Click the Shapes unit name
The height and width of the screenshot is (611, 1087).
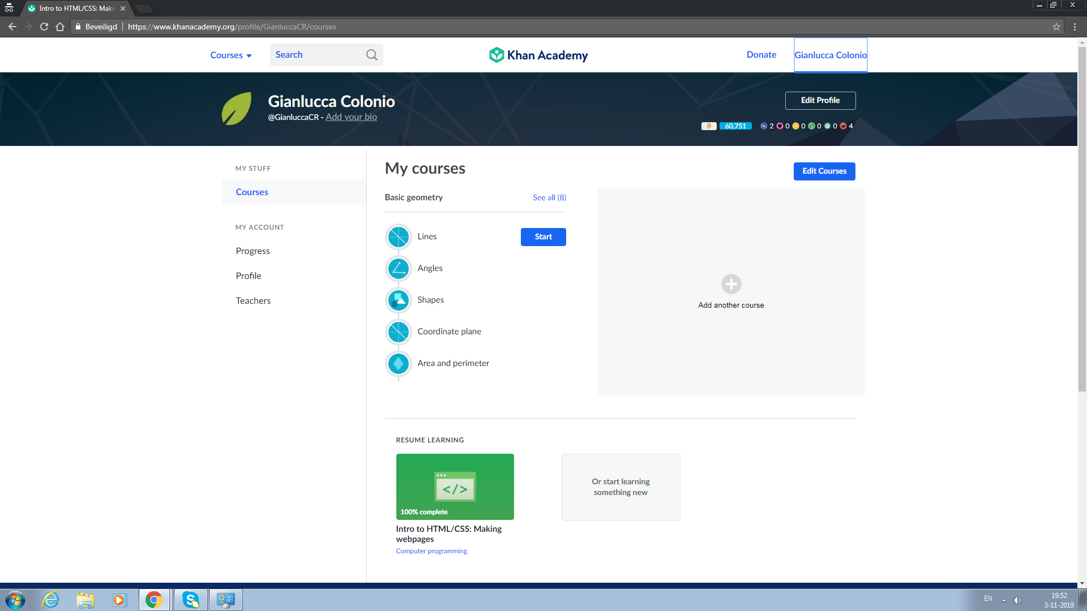coord(430,300)
